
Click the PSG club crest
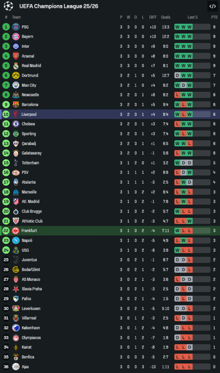(16, 27)
